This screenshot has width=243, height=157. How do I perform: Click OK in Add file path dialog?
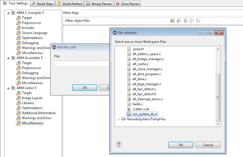(x=85, y=88)
